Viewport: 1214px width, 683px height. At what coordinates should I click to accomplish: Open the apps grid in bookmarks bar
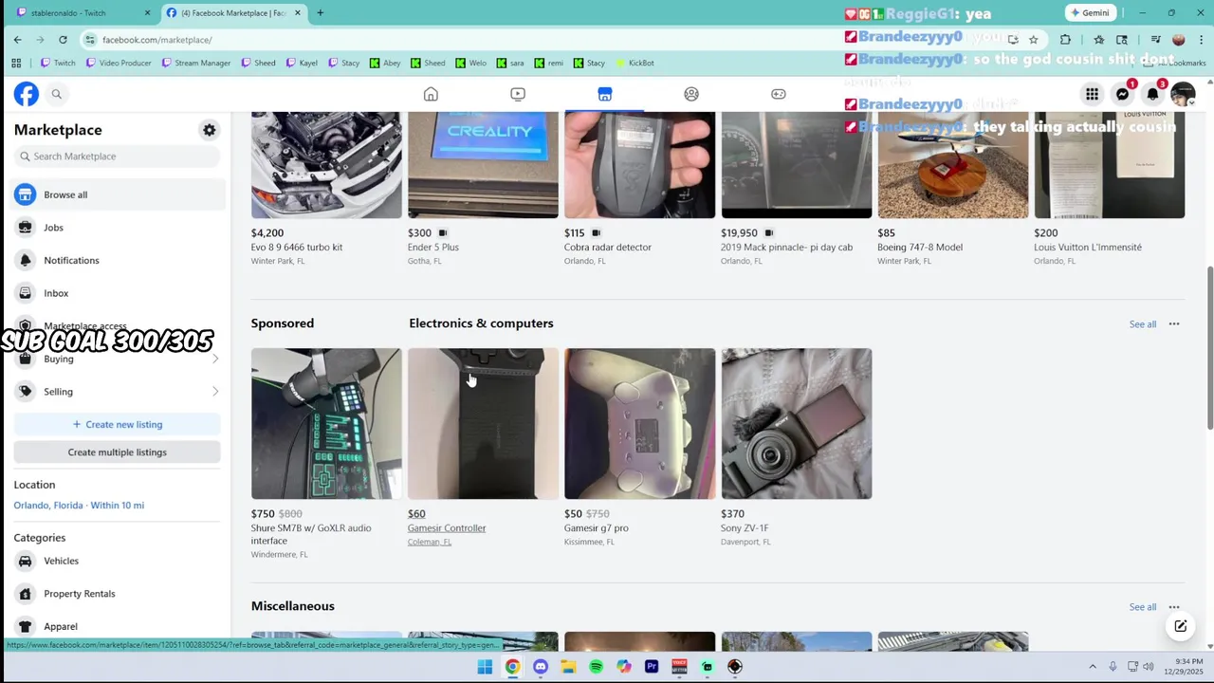coord(16,63)
